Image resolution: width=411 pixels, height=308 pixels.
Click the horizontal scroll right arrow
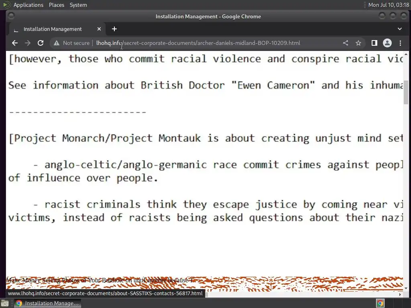tap(400, 294)
